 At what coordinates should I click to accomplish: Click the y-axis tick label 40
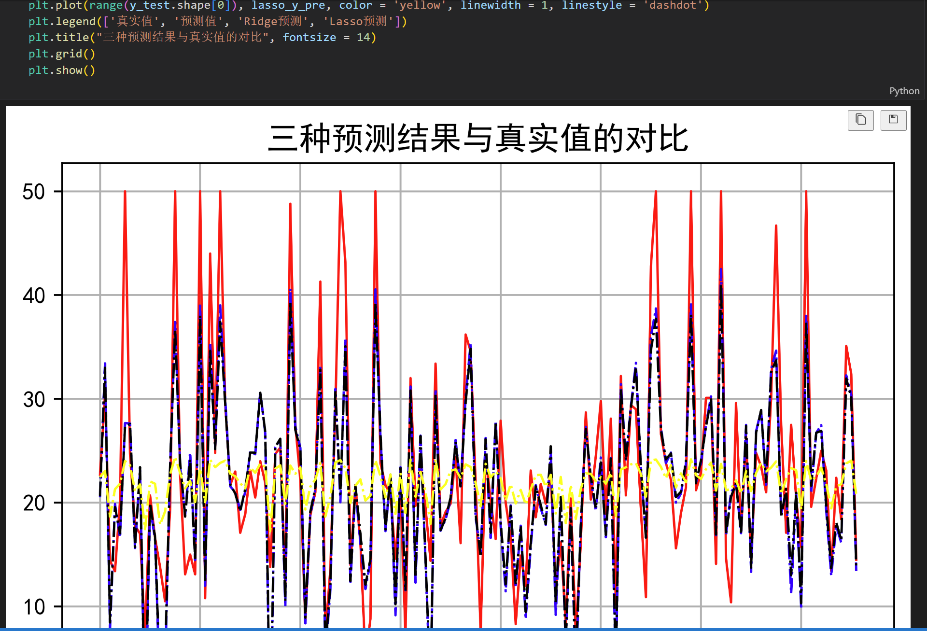click(34, 295)
